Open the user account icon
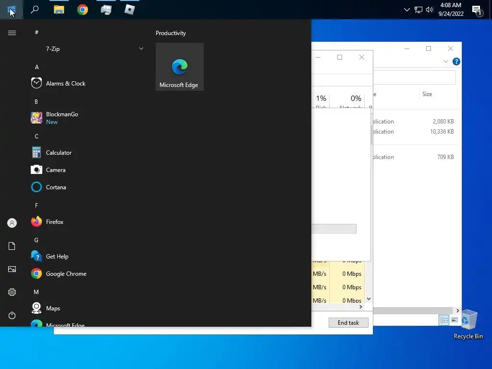 pos(12,223)
